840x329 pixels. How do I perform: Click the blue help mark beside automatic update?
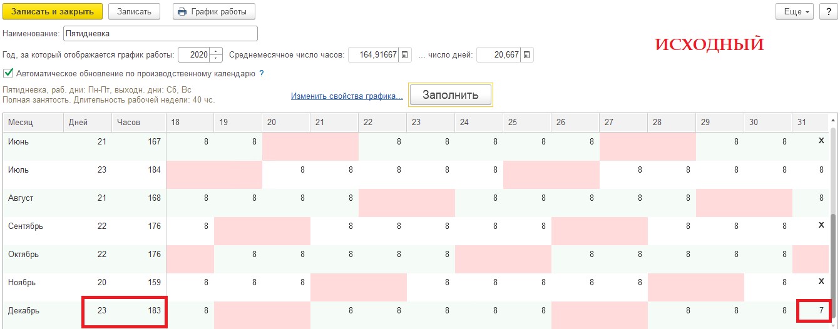pos(261,73)
